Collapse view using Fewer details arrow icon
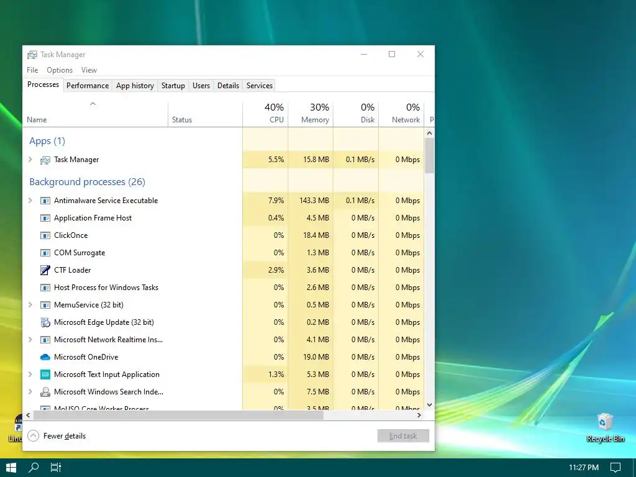This screenshot has height=477, width=636. point(34,436)
